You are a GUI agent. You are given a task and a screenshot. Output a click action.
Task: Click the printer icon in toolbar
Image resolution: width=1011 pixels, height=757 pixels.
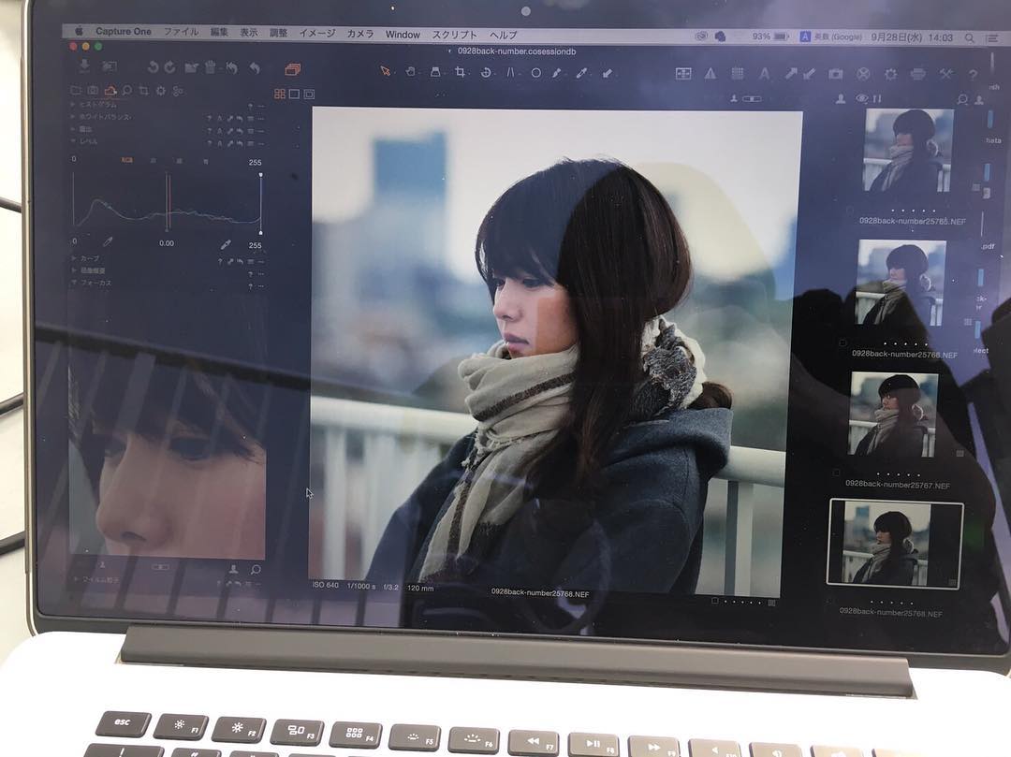click(918, 75)
